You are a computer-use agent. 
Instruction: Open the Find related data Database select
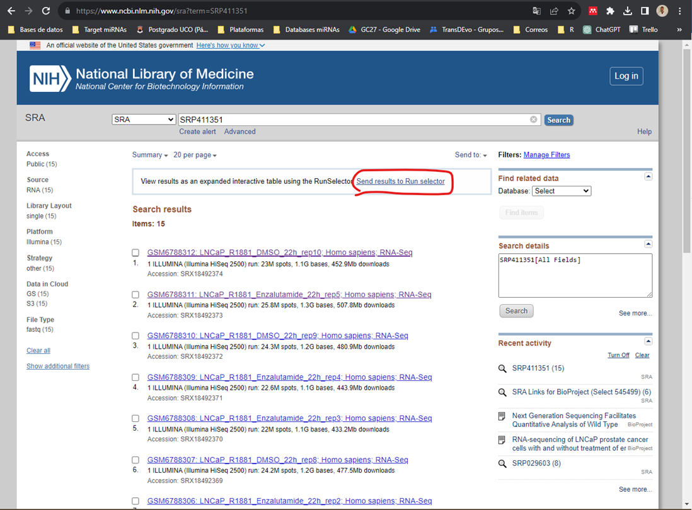click(561, 191)
